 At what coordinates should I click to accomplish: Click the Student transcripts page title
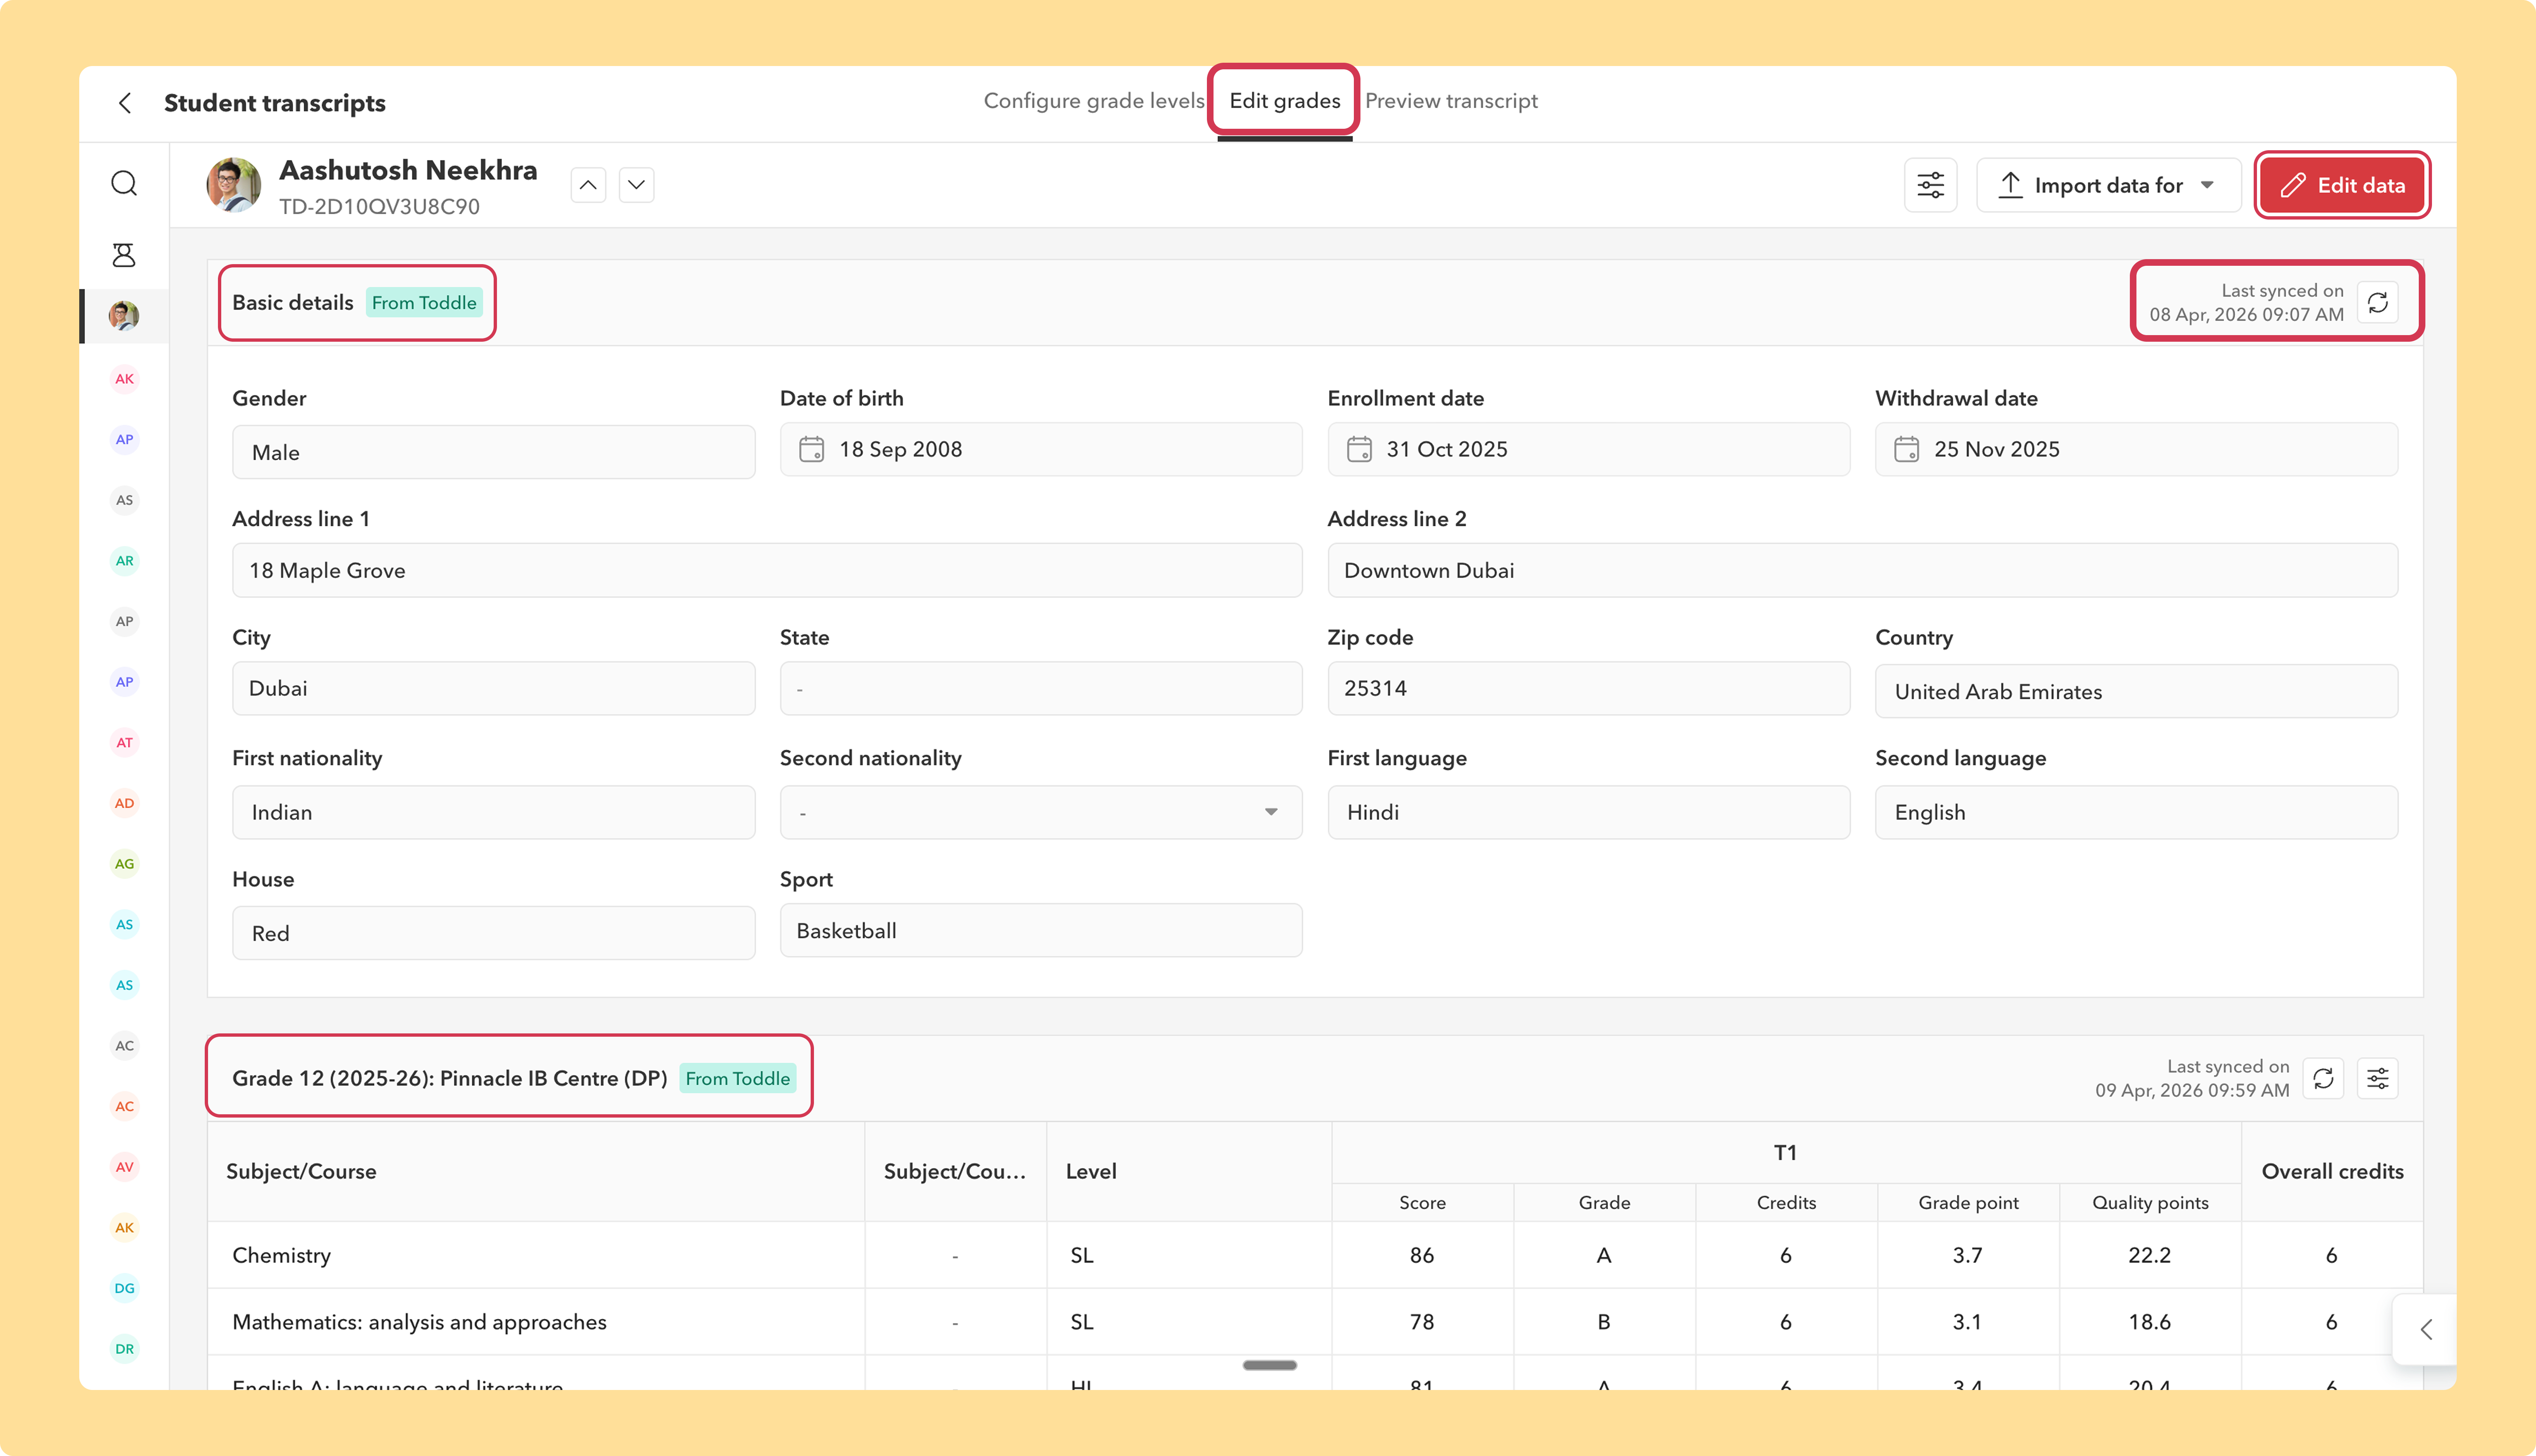[x=274, y=103]
